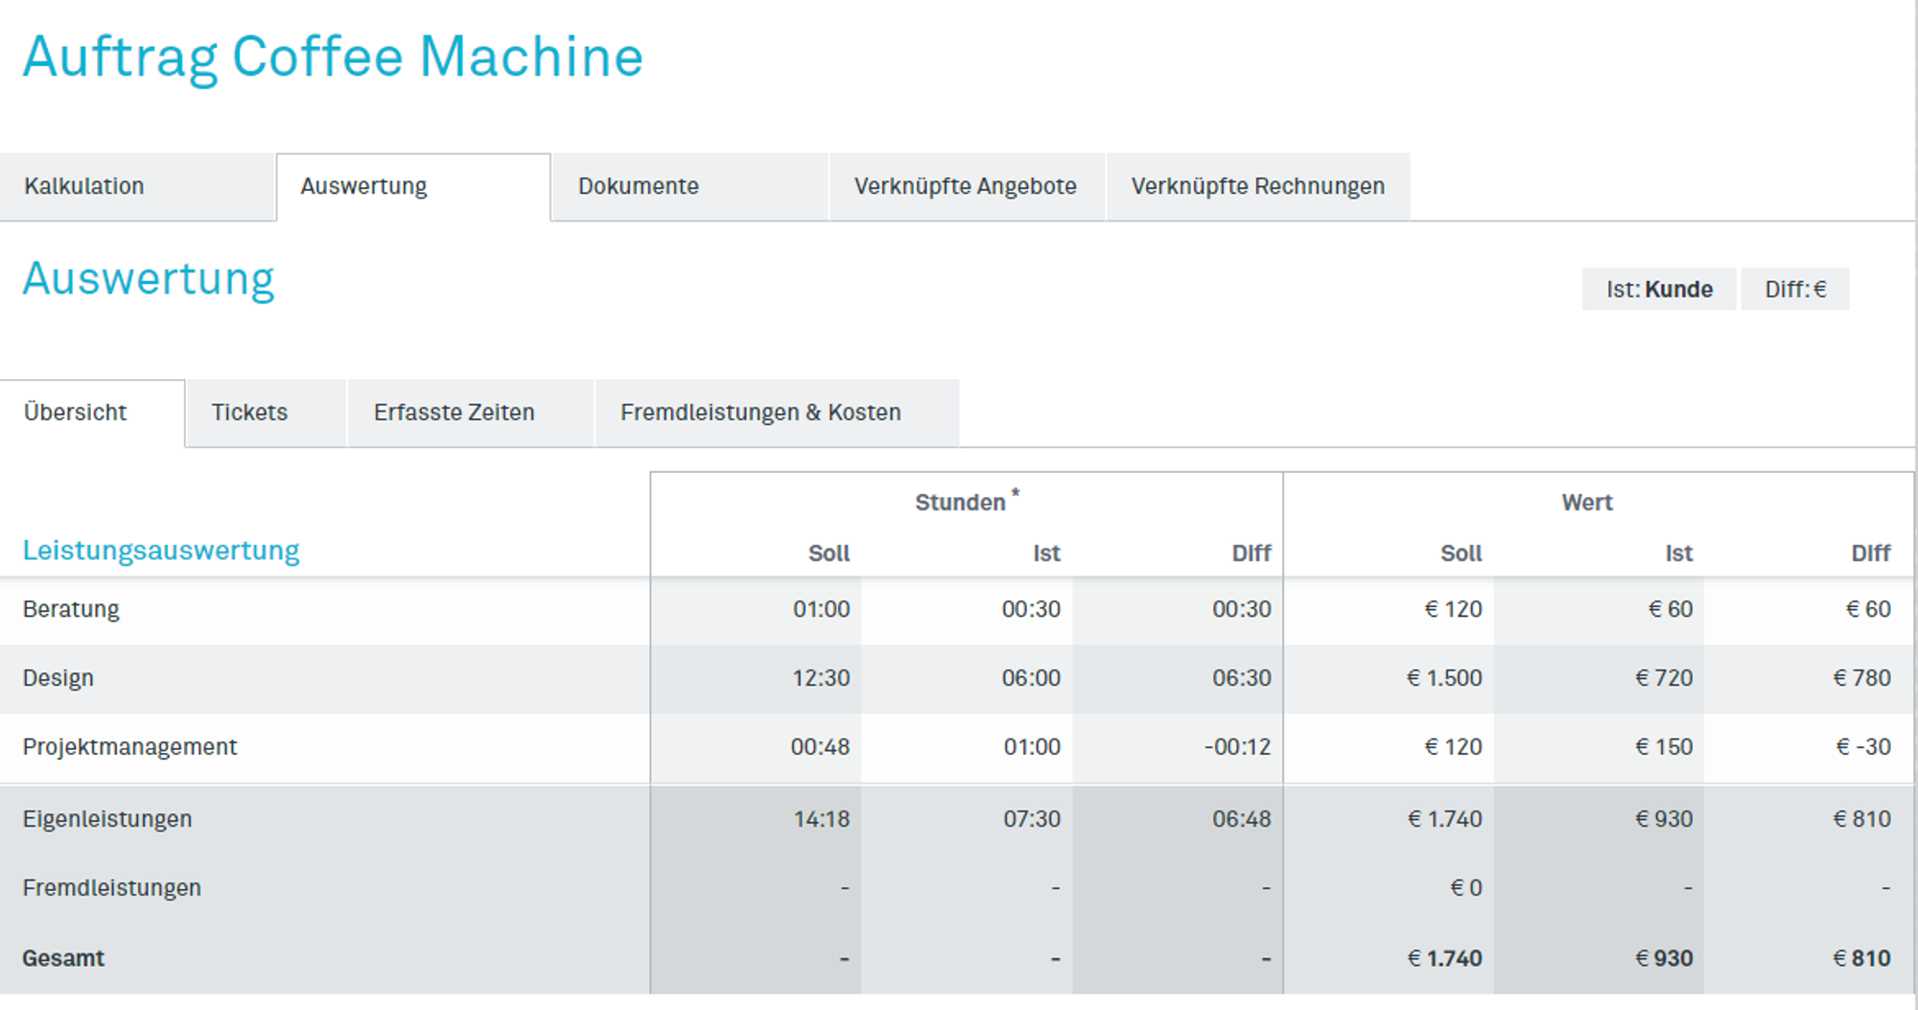Click Beratung Soll value € 120

tap(1453, 610)
